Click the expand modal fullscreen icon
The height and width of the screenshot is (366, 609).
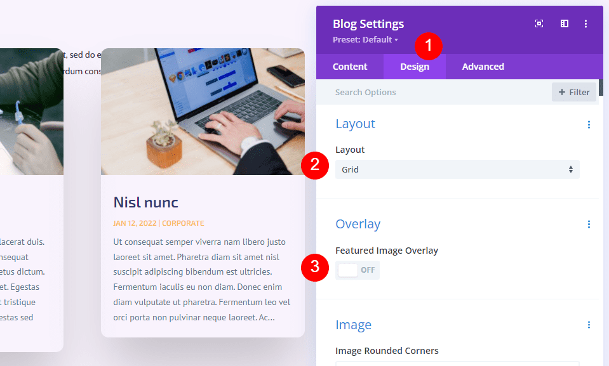click(x=539, y=23)
